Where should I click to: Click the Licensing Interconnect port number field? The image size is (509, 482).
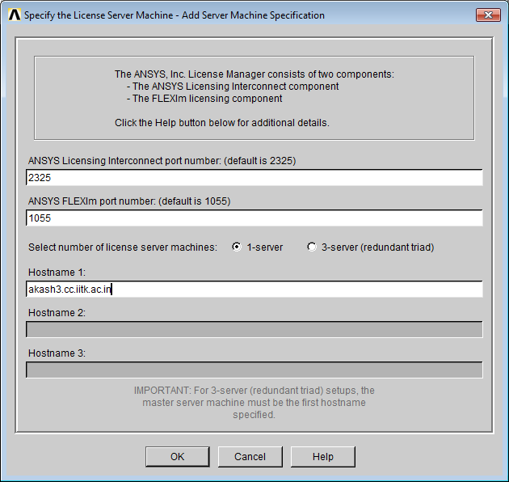click(254, 178)
